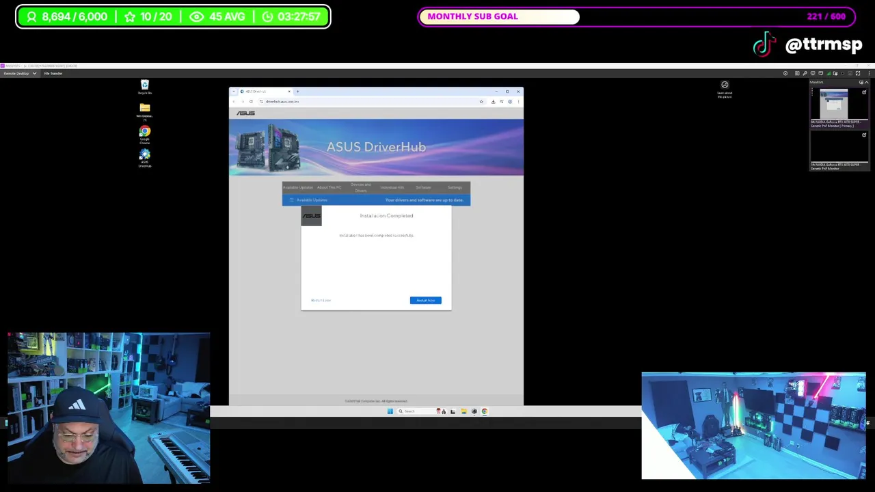Pop out the second monitor view

[x=864, y=135]
